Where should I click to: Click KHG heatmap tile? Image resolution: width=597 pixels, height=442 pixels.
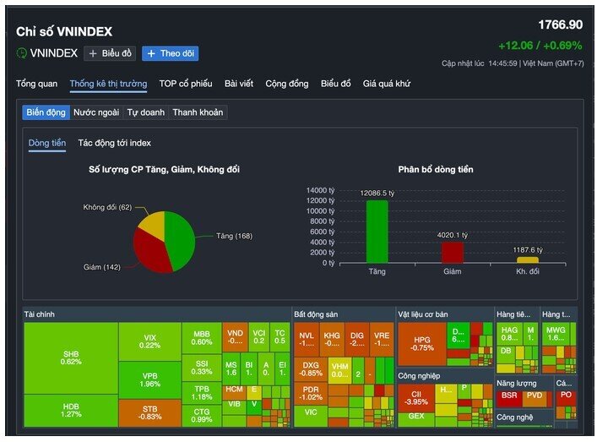tap(332, 340)
